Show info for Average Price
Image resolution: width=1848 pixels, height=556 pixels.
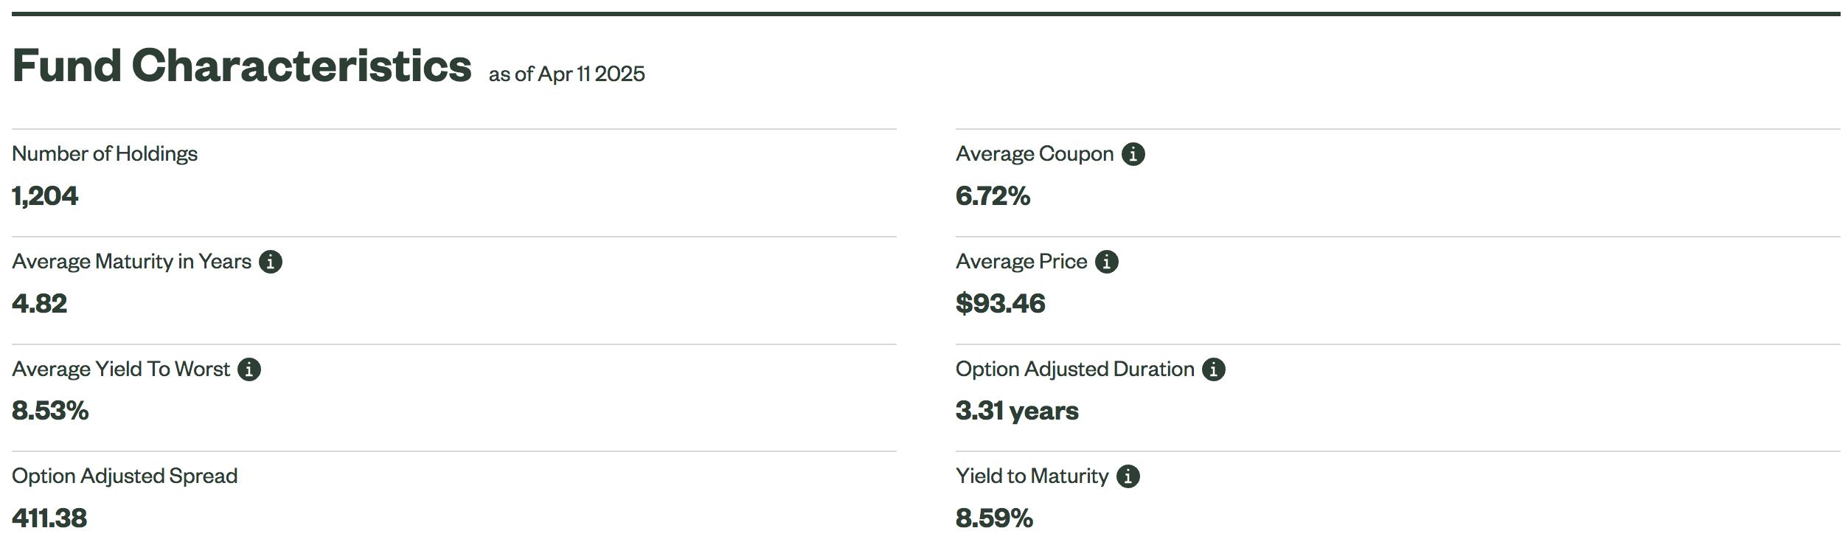click(1106, 262)
